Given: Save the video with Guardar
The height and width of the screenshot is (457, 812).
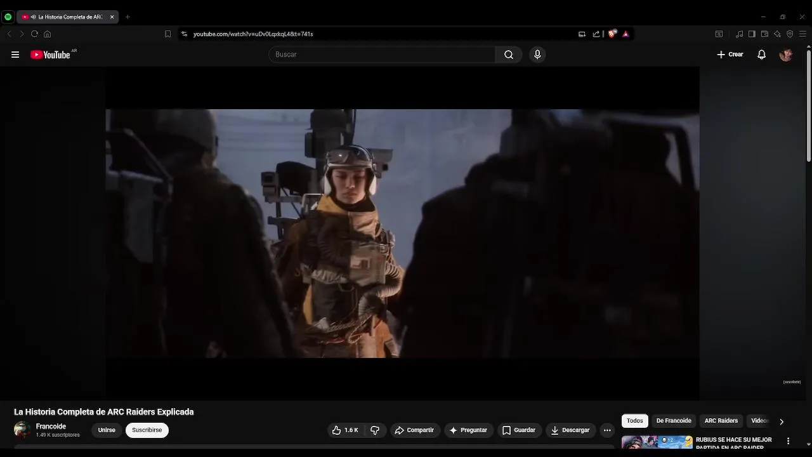Looking at the screenshot, I should click(519, 430).
